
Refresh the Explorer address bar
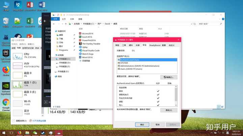click(195, 24)
